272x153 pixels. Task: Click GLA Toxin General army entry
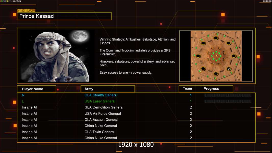pyautogui.click(x=100, y=132)
